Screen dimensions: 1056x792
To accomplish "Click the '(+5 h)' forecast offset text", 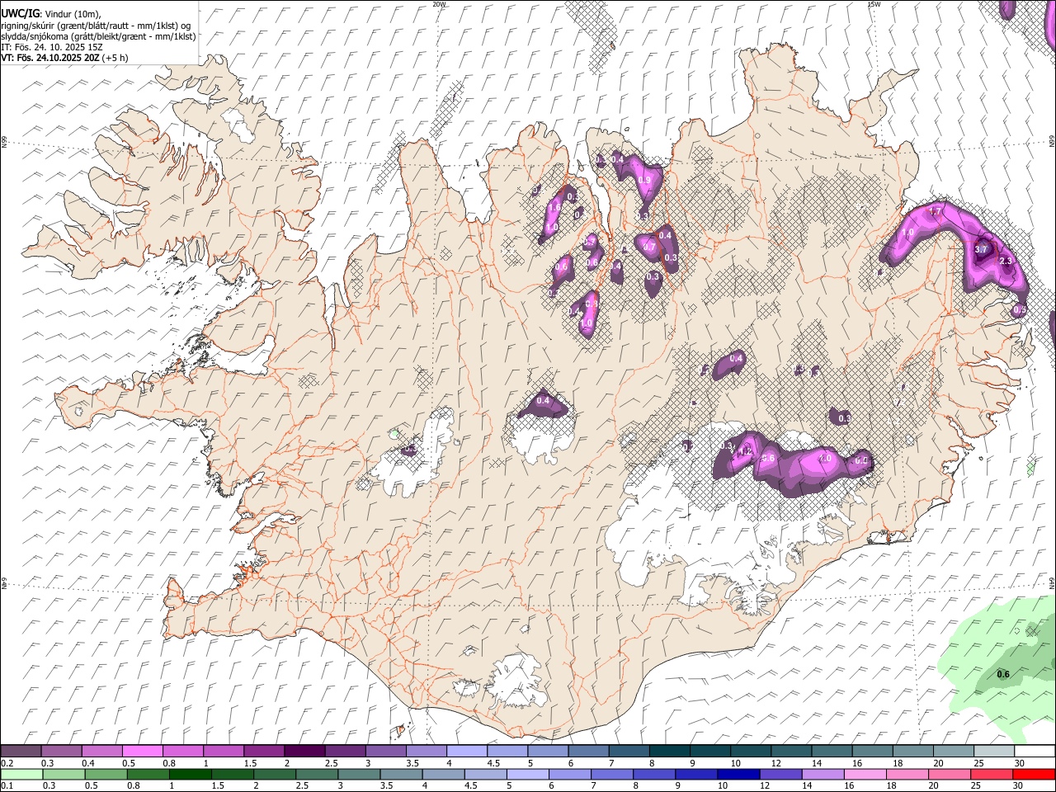I will [115, 58].
